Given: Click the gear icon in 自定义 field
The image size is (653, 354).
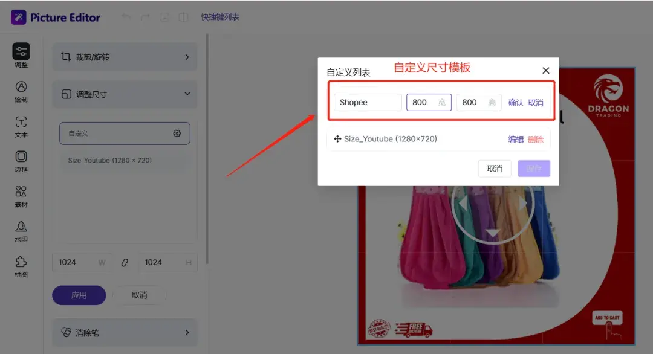Looking at the screenshot, I should [177, 134].
